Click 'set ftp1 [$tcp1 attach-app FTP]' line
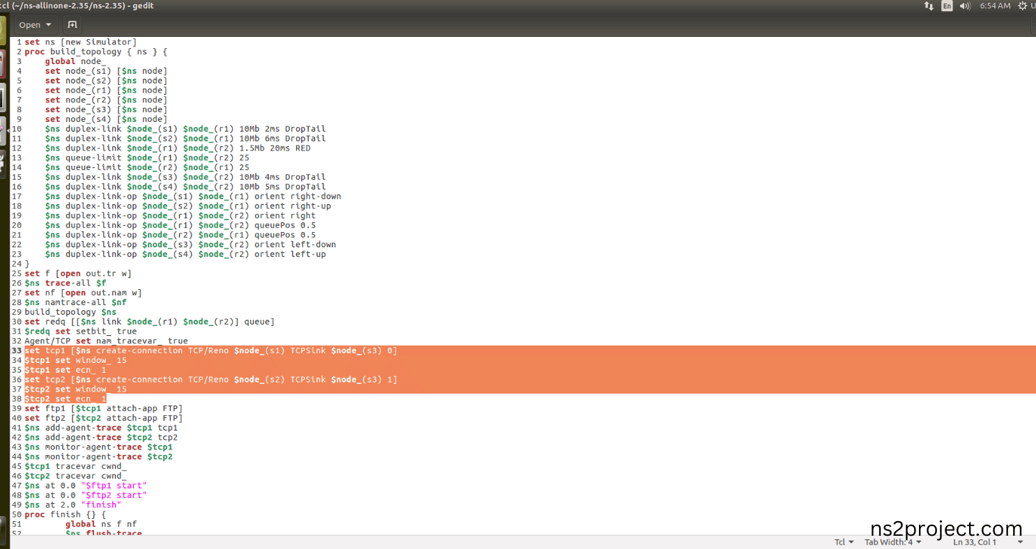1036x549 pixels. point(103,408)
